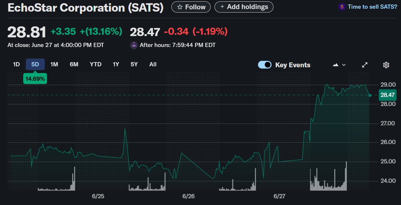Click the 6/25 date label

click(x=98, y=196)
